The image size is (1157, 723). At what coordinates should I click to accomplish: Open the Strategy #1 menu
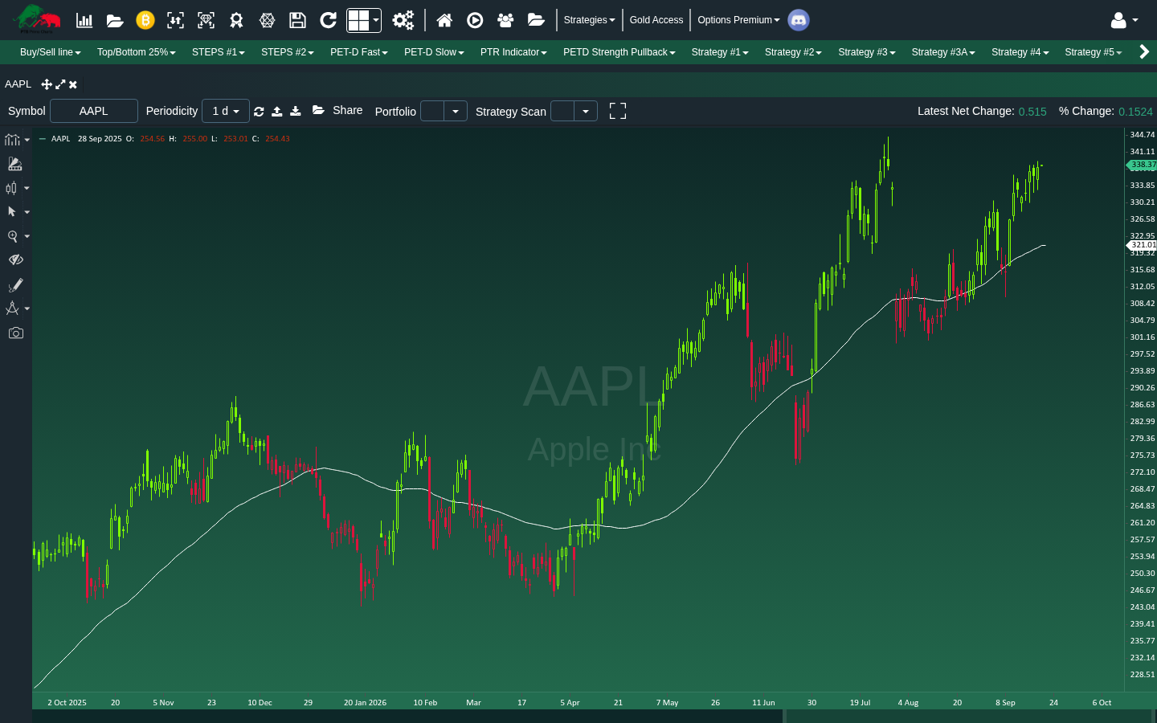[720, 52]
